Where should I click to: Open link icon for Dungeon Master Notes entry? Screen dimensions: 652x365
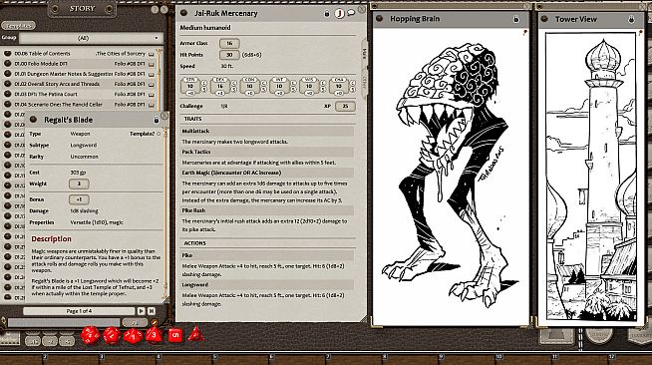click(x=7, y=73)
